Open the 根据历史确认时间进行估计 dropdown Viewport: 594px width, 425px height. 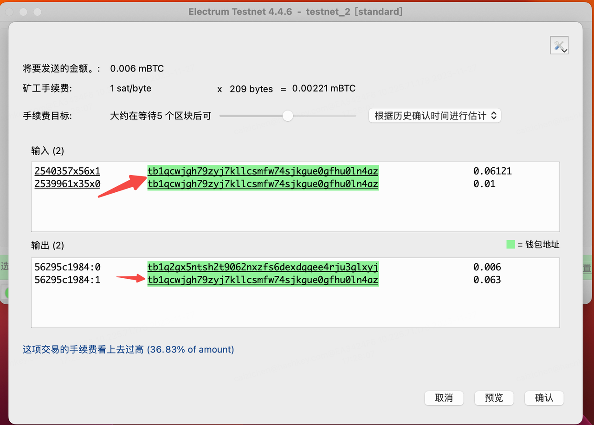click(x=434, y=115)
